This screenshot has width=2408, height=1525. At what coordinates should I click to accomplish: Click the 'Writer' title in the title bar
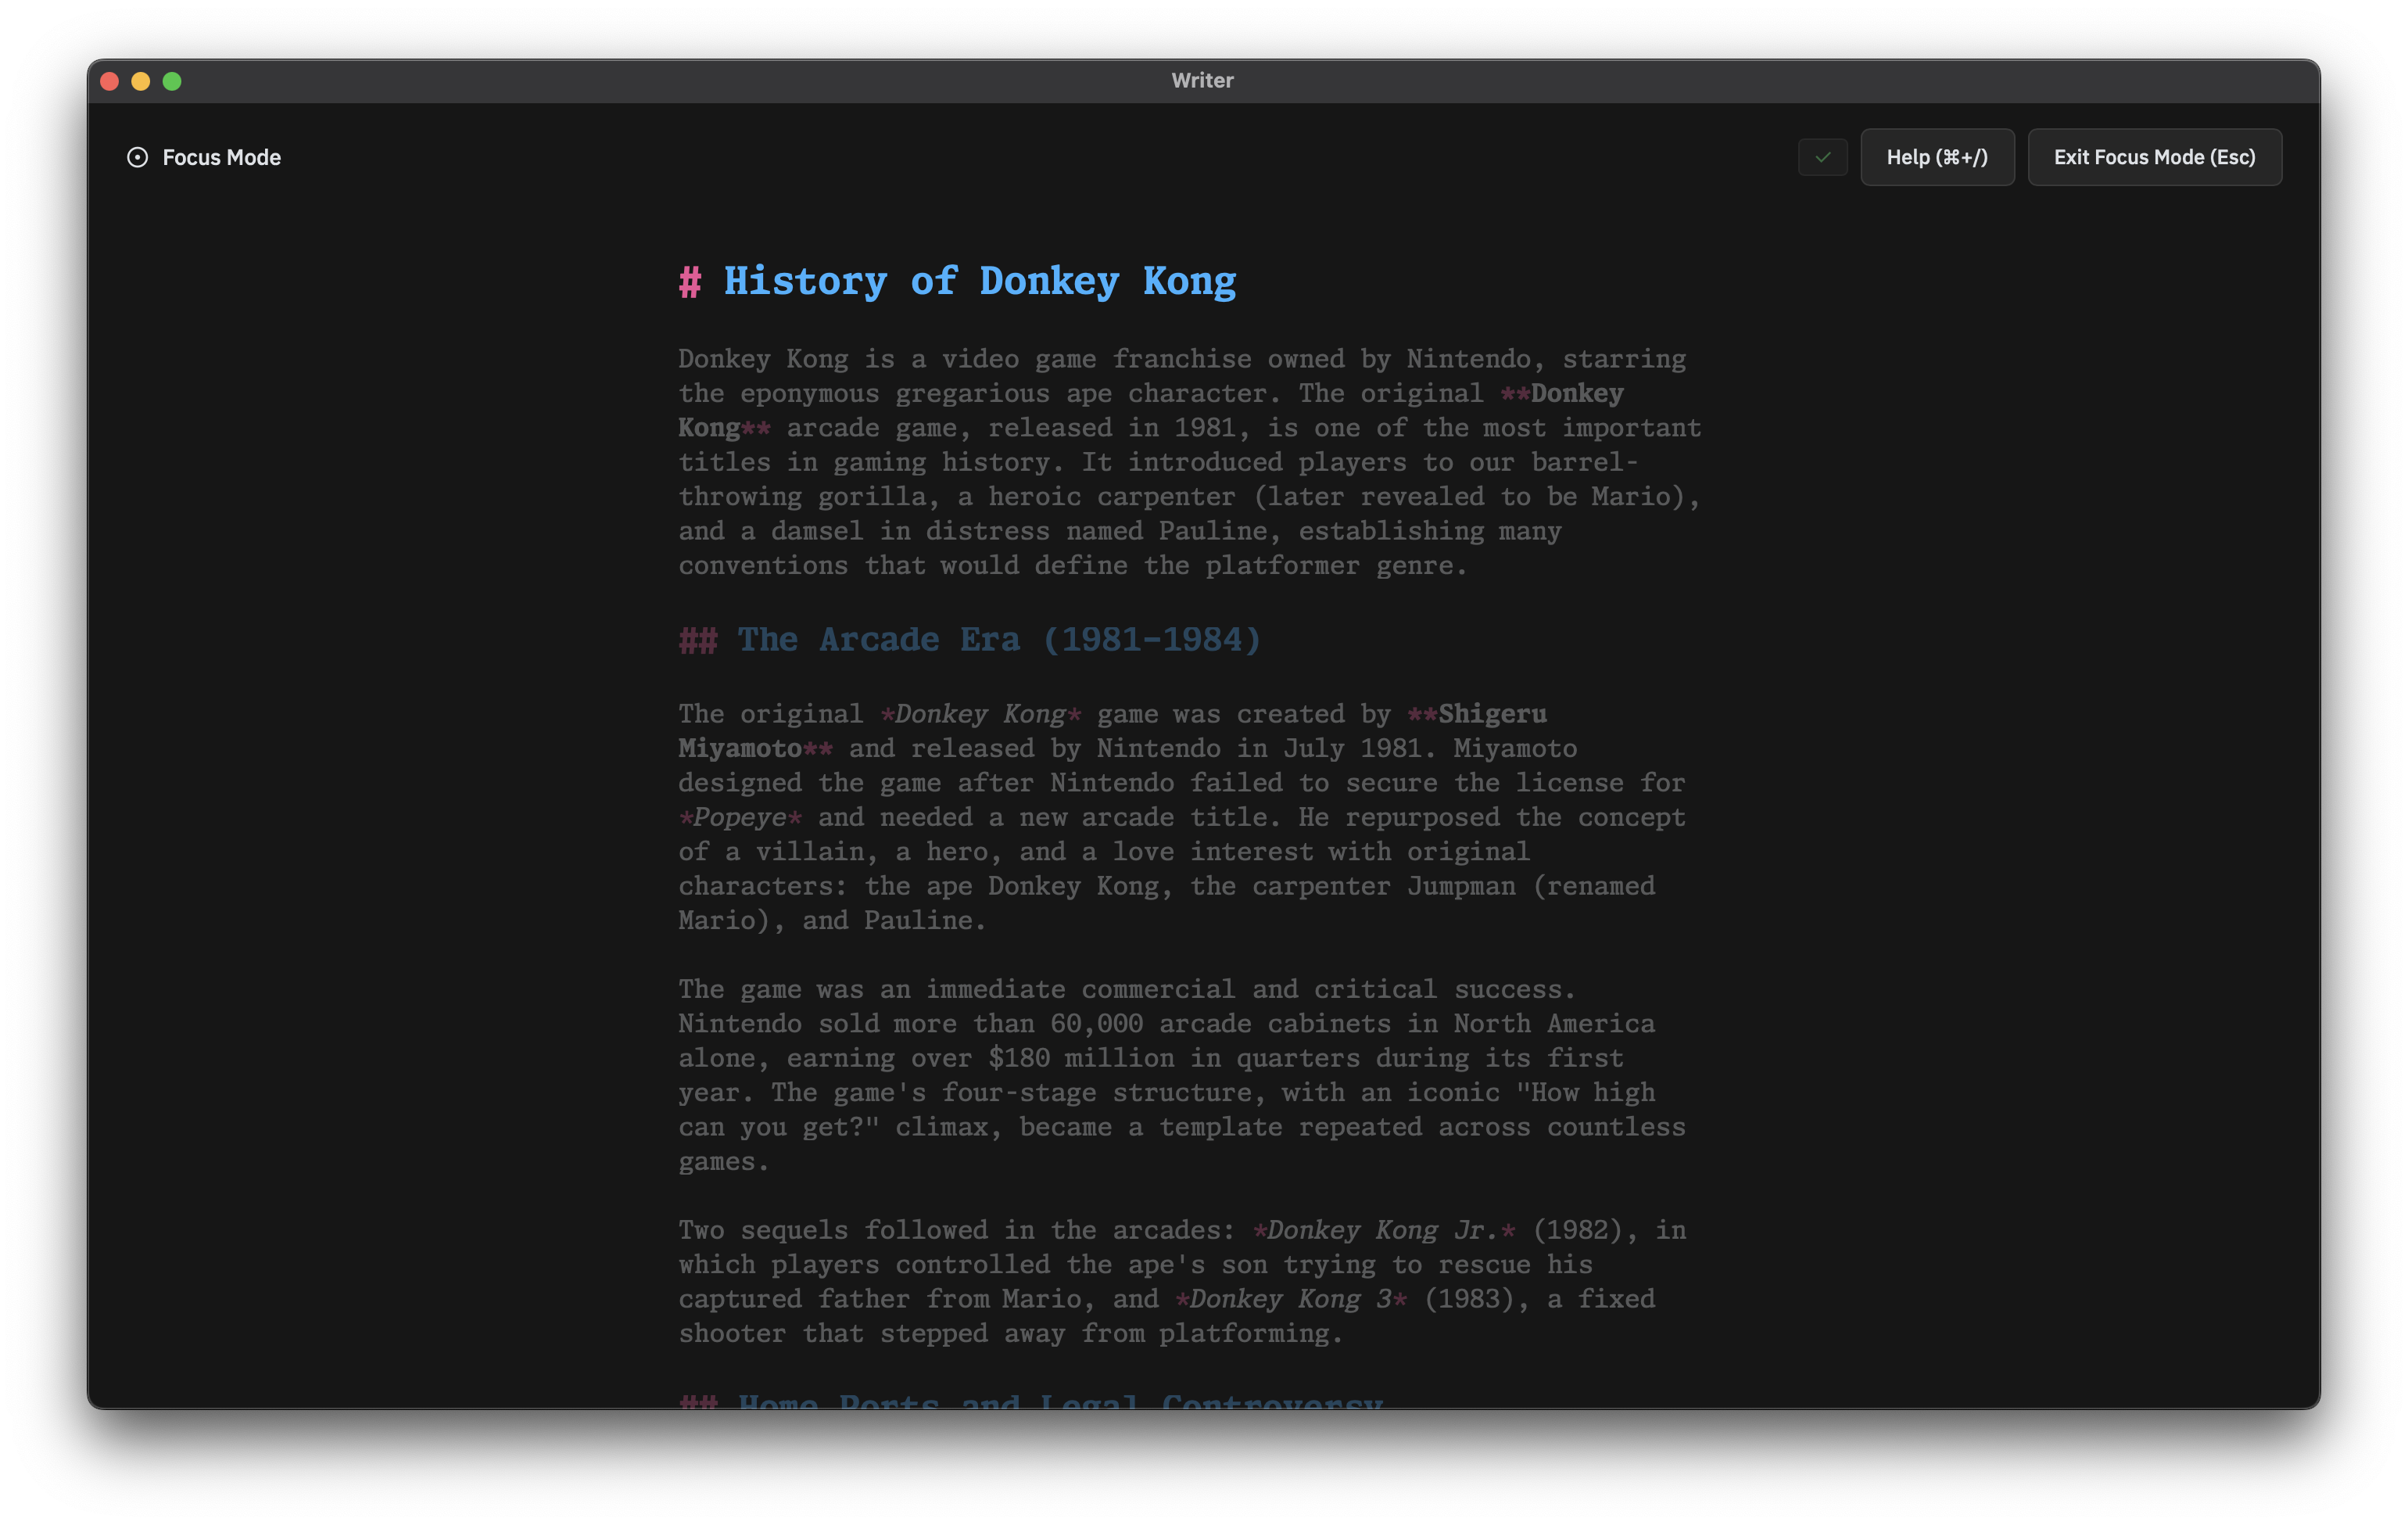[x=1202, y=80]
